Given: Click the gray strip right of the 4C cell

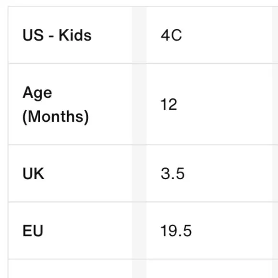Looking at the screenshot, I should [x=275, y=35].
